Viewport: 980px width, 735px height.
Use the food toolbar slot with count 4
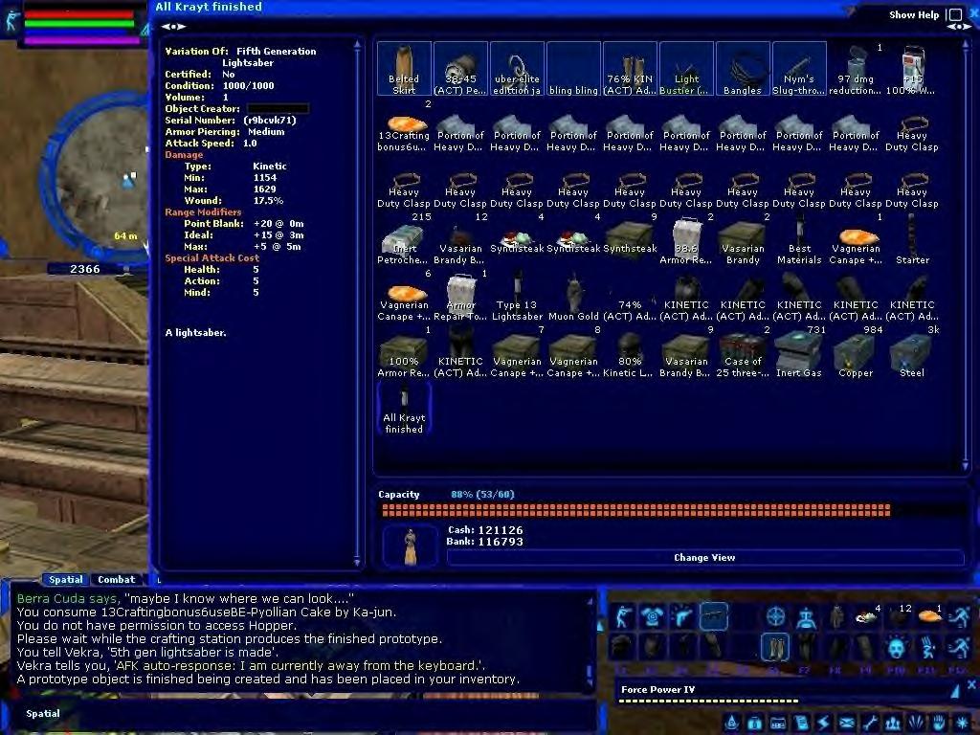[867, 616]
